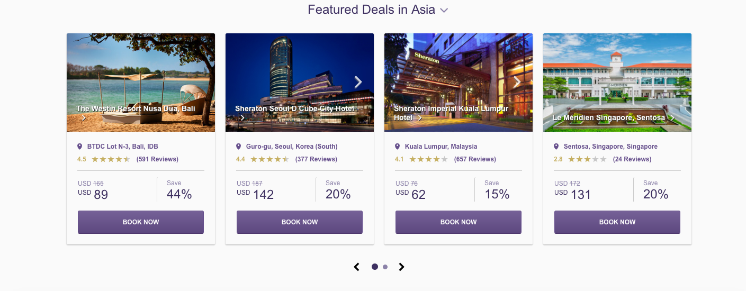The width and height of the screenshot is (746, 291).
Task: Click the location pin for Kuala Lumpur
Action: tap(398, 147)
